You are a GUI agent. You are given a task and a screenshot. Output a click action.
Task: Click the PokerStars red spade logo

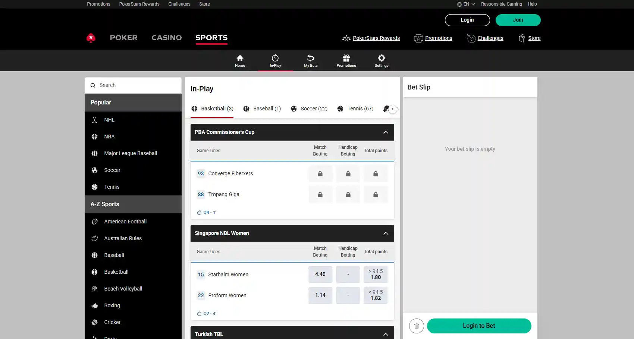(91, 38)
